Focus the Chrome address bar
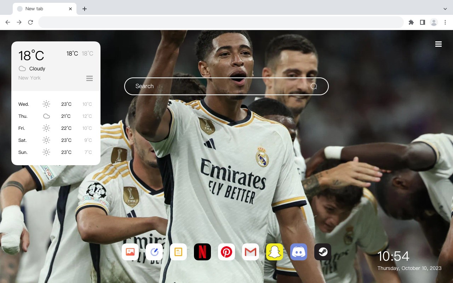The image size is (453, 283). pyautogui.click(x=221, y=22)
